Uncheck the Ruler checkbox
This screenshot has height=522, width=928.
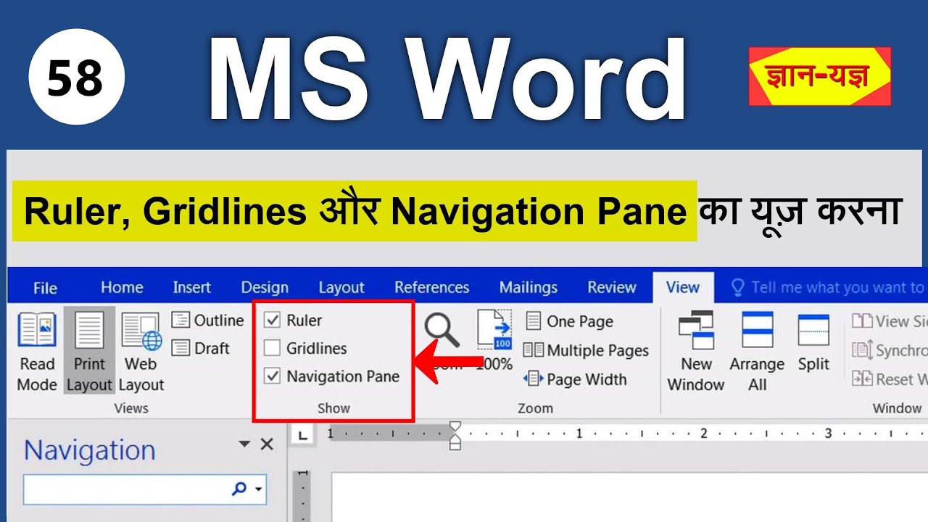(x=272, y=320)
